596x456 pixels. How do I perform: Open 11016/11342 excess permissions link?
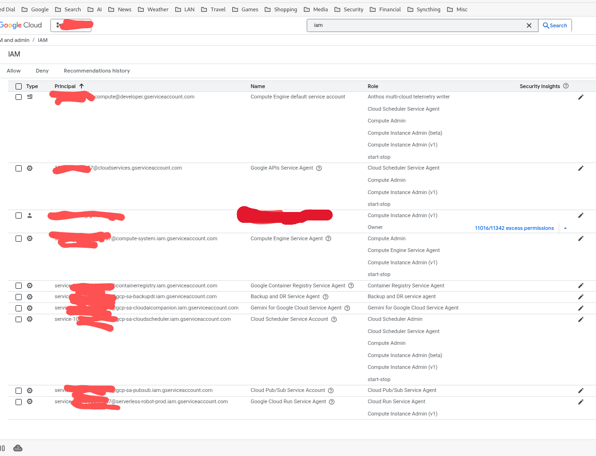click(x=514, y=228)
